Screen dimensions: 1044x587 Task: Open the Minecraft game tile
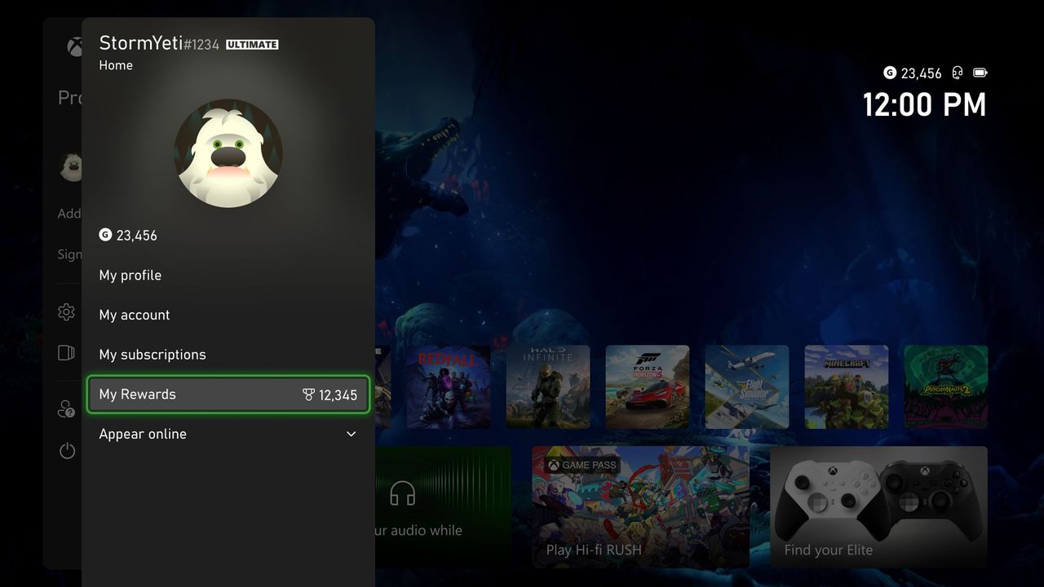(x=847, y=386)
